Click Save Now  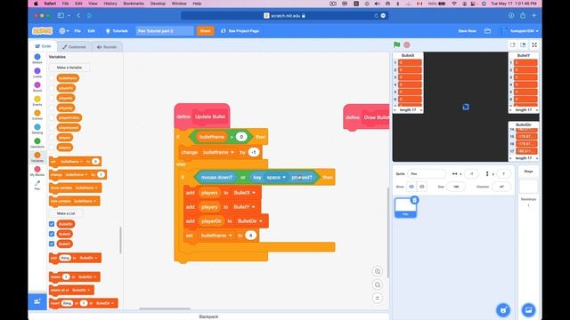[x=467, y=31]
